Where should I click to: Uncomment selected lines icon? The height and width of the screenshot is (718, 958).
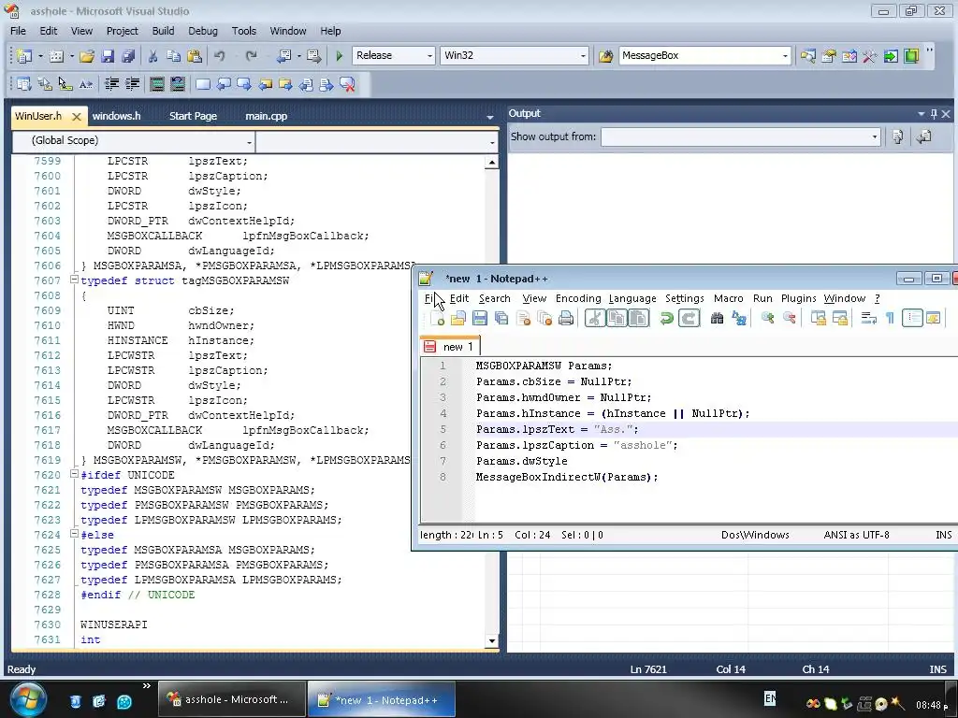(177, 84)
